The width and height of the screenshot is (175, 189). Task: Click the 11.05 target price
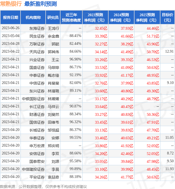pos(169,138)
